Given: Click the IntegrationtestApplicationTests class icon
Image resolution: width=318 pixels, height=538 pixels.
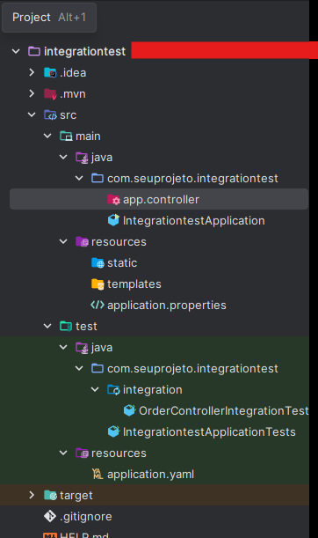Looking at the screenshot, I should click(x=113, y=432).
